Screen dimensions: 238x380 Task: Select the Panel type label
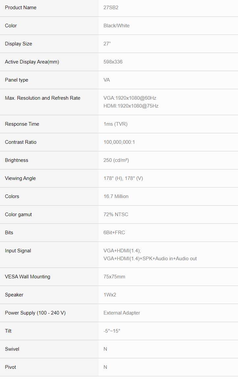(16, 80)
